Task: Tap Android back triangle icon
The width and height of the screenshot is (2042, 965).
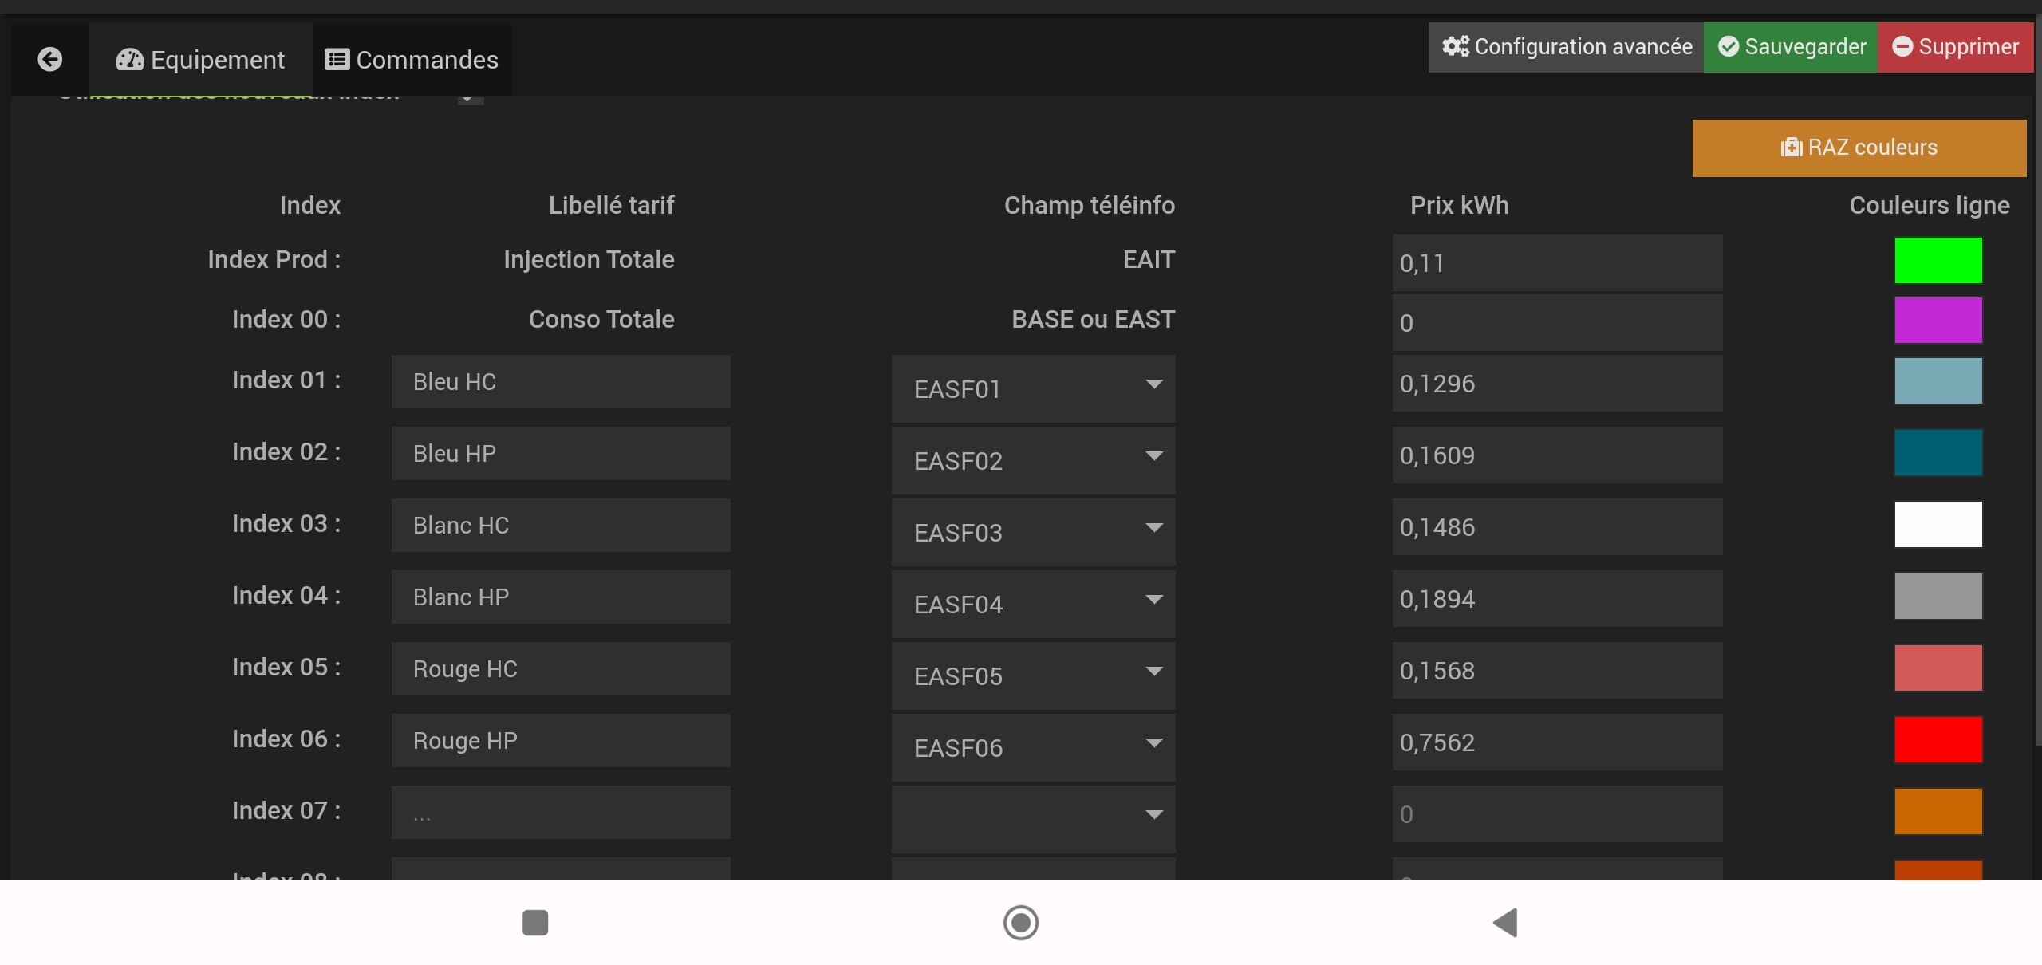Action: (x=1505, y=923)
